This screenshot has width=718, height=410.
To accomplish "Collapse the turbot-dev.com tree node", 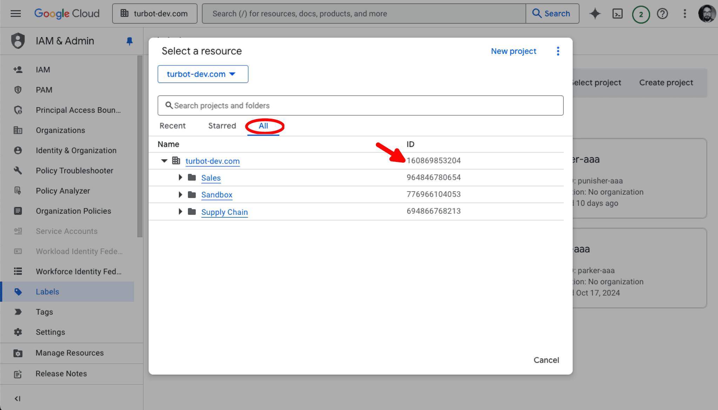I will coord(164,161).
